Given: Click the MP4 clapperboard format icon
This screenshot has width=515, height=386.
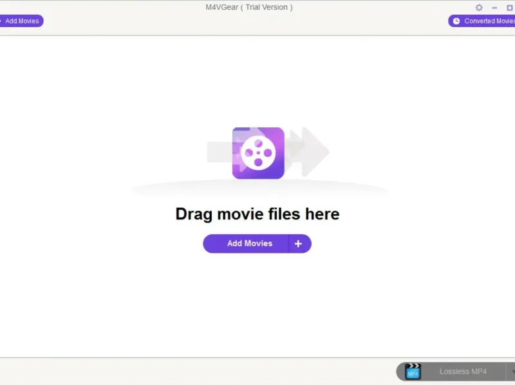Looking at the screenshot, I should pyautogui.click(x=413, y=372).
